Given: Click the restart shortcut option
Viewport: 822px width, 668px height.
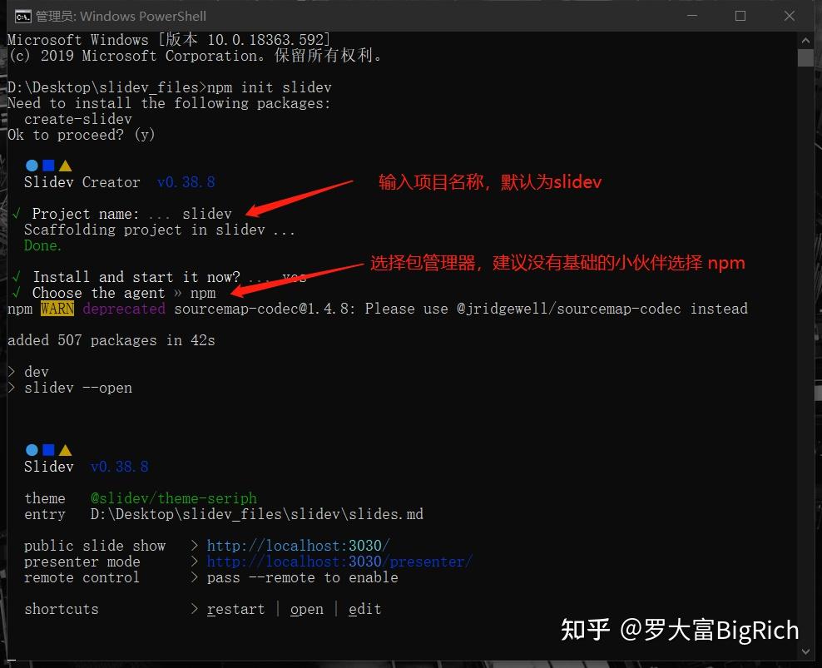Looking at the screenshot, I should coord(235,608).
